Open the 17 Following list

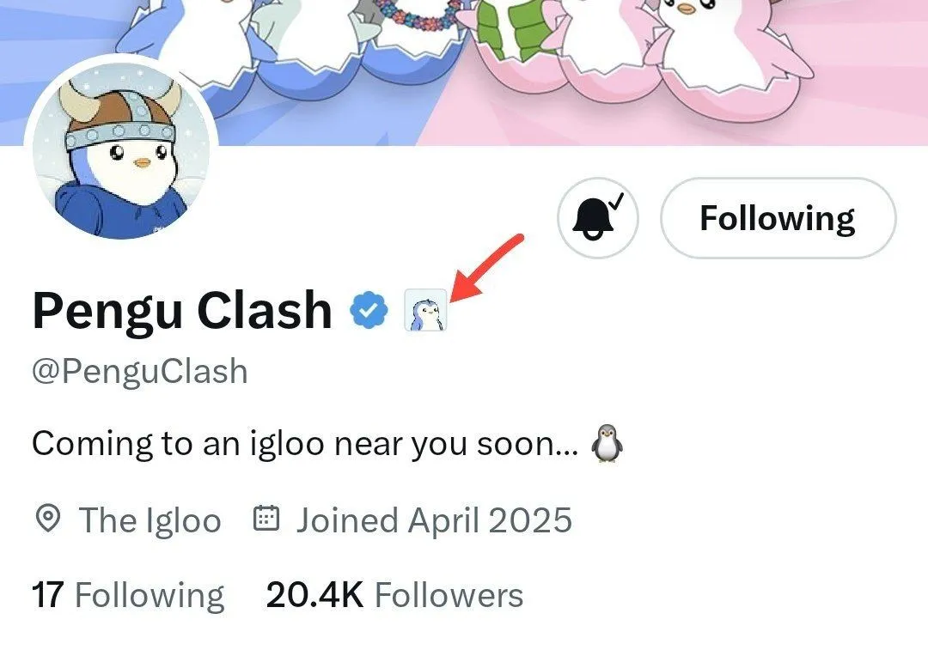[x=128, y=594]
